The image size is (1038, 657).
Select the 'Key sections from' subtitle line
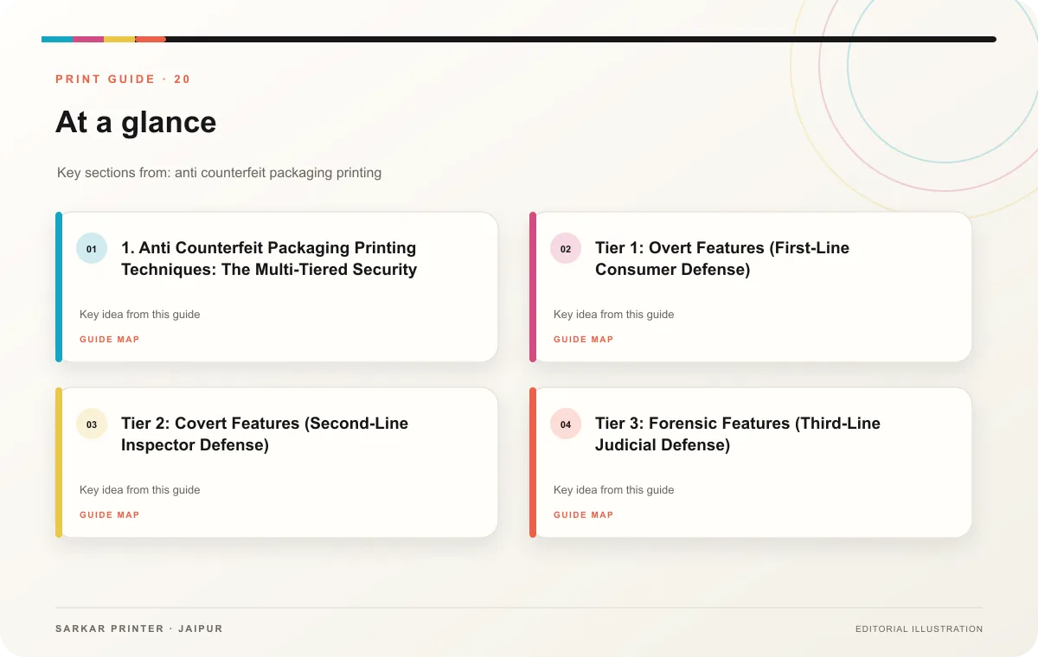pos(220,173)
